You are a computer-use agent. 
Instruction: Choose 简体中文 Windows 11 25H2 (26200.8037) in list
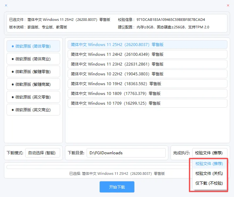(x=147, y=45)
